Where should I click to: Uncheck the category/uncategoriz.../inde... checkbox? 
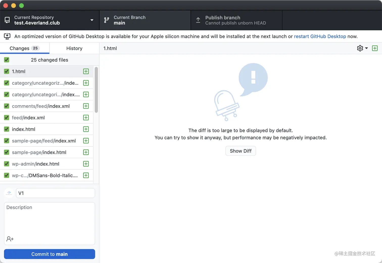[x=7, y=83]
